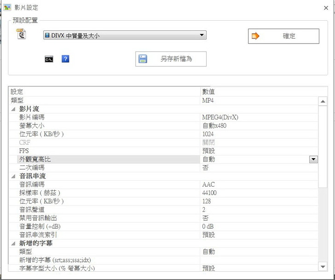Viewport: 335px width, 280px height.
Task: Click the command line console icon
Action: [x=49, y=59]
